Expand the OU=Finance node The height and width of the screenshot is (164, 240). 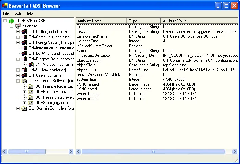click(x=24, y=87)
